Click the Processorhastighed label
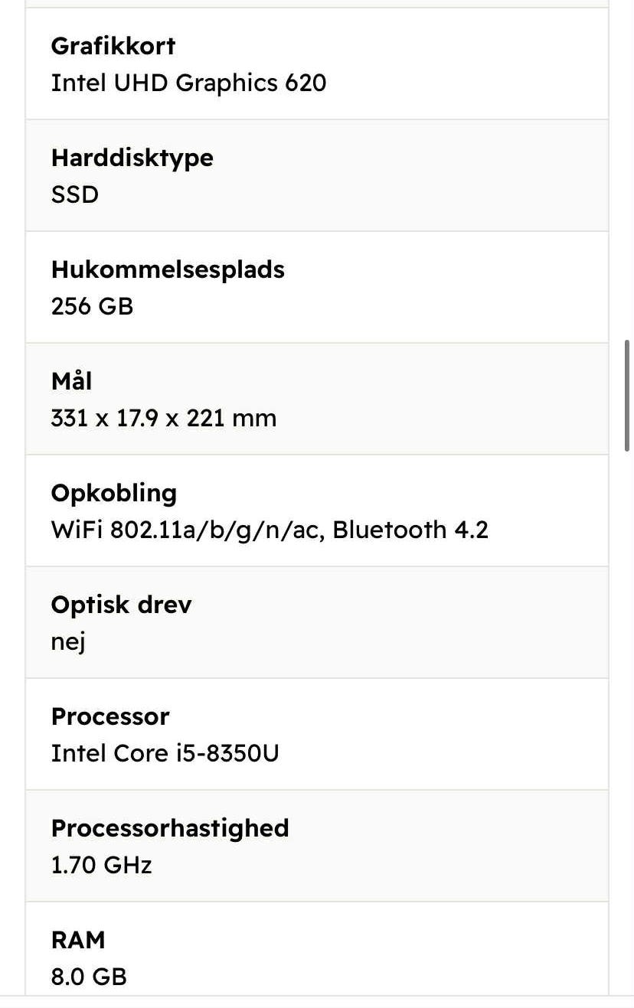634x1008 pixels. tap(170, 828)
